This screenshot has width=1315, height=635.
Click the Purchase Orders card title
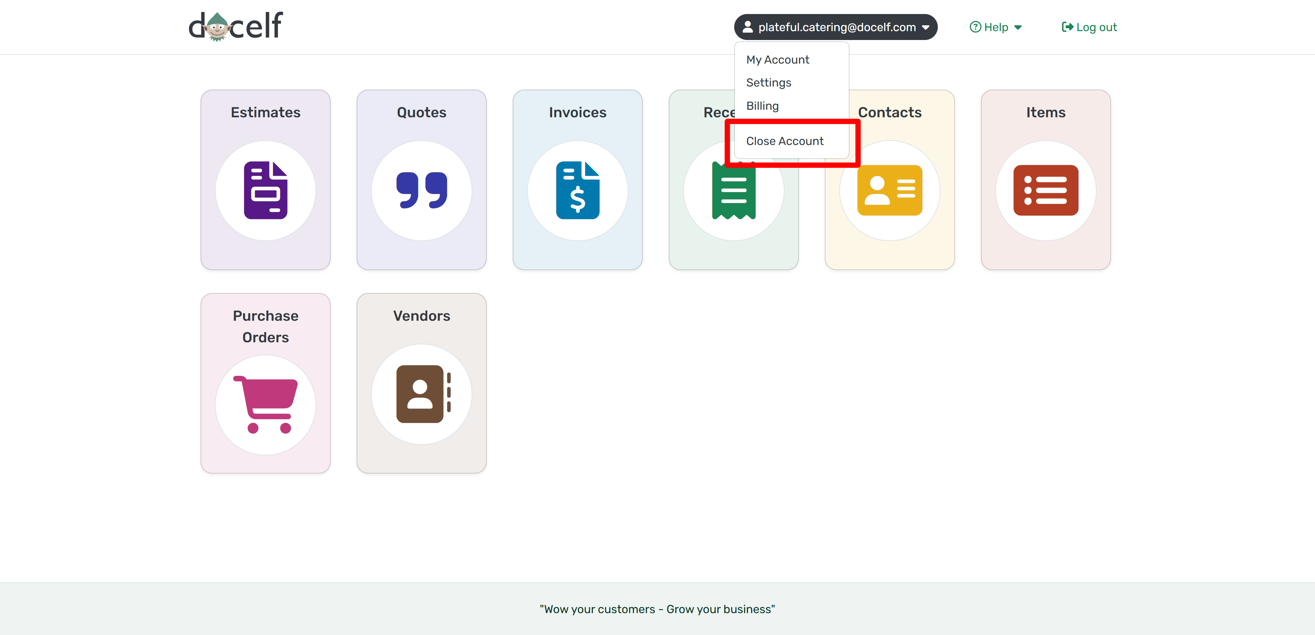[x=266, y=327]
